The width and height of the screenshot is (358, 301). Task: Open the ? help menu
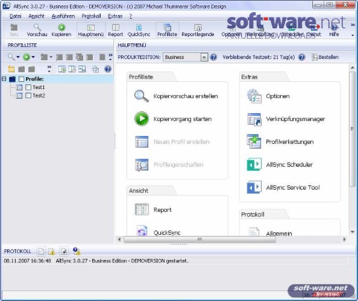(x=131, y=16)
